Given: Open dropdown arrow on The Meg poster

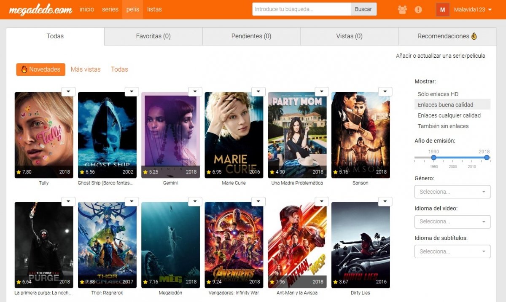Looking at the screenshot, I should coord(195,201).
